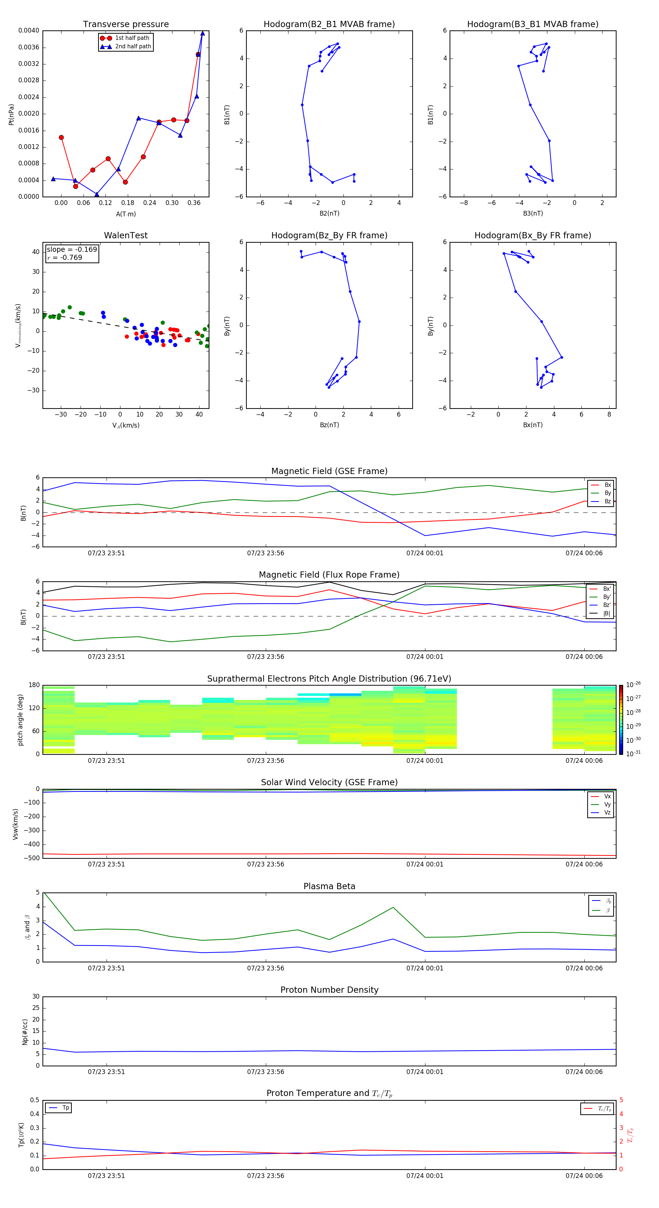The image size is (659, 1208).
Task: Click the 'Tp' legend entry
Action: pyautogui.click(x=59, y=1108)
